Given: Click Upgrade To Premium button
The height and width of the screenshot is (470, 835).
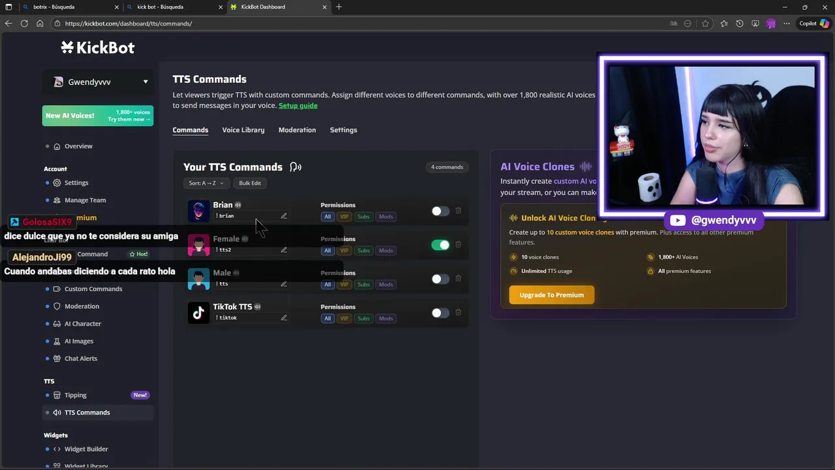Looking at the screenshot, I should point(552,295).
